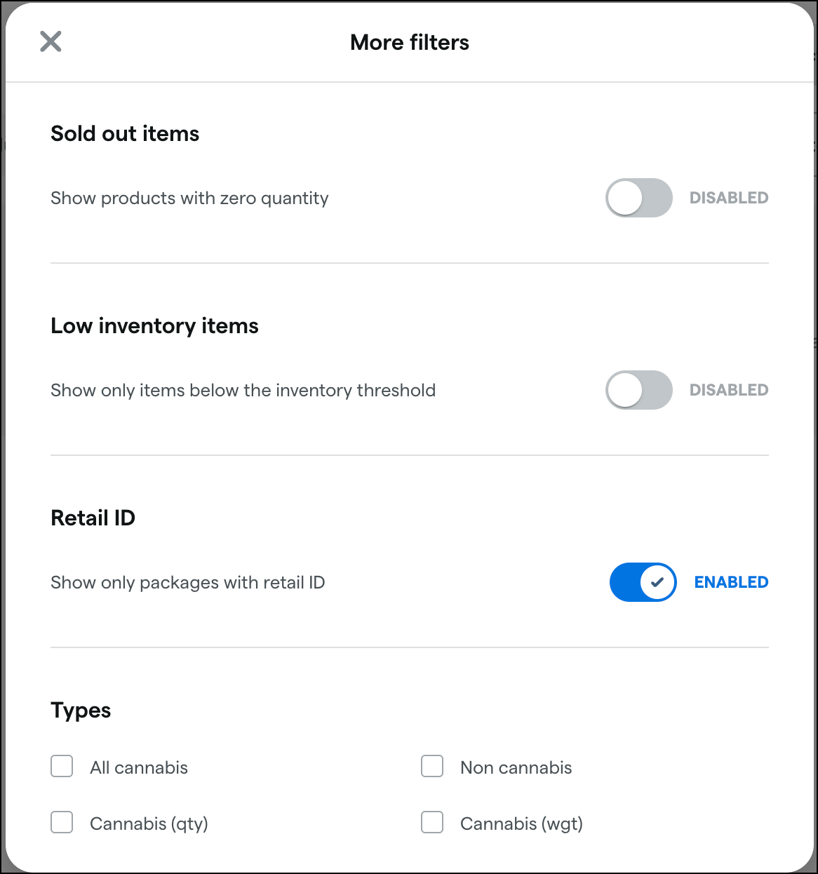Image resolution: width=818 pixels, height=874 pixels.
Task: Click the "Sold out items" heading
Action: click(125, 133)
